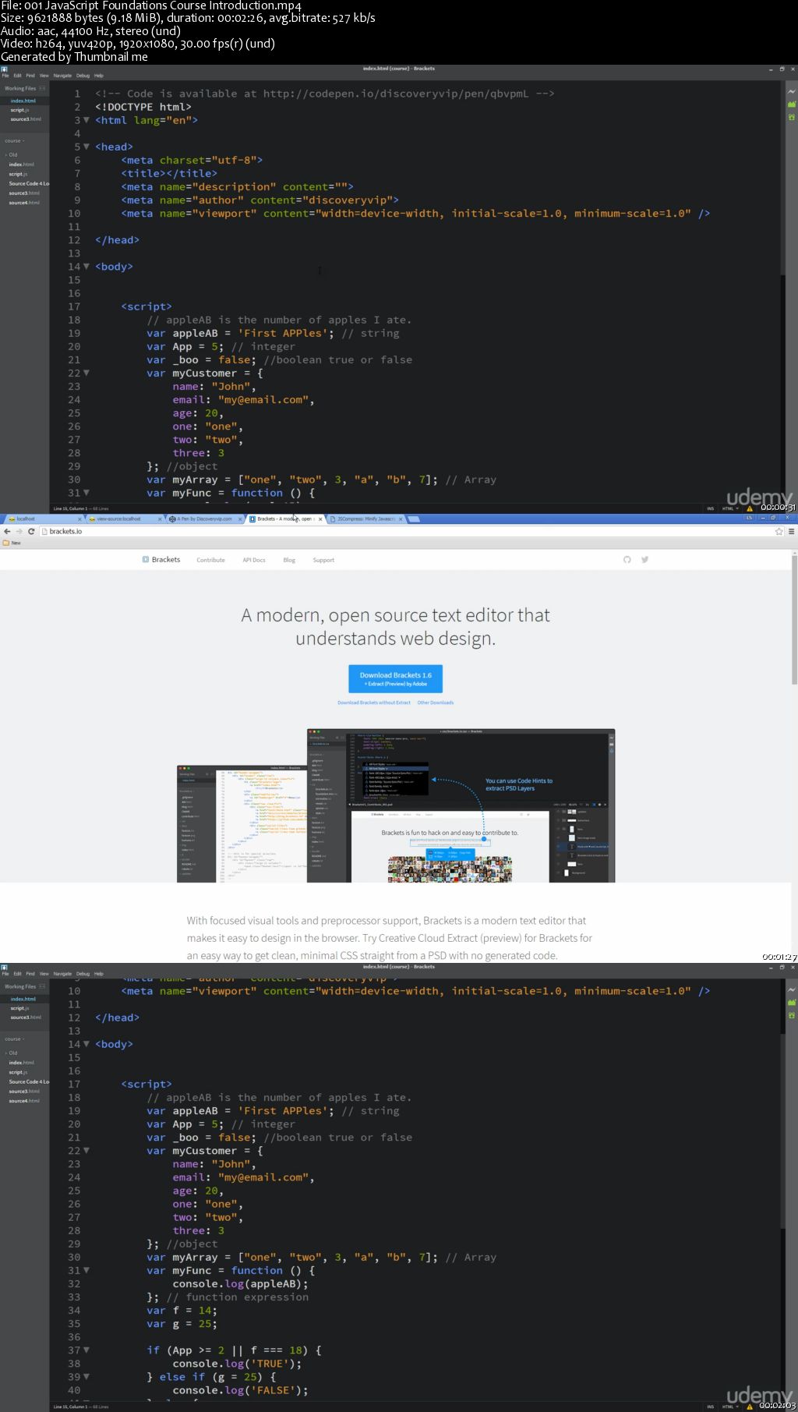Collapse if-statement fold arrow on line 37
Image resolution: width=798 pixels, height=1412 pixels.
click(x=87, y=1350)
